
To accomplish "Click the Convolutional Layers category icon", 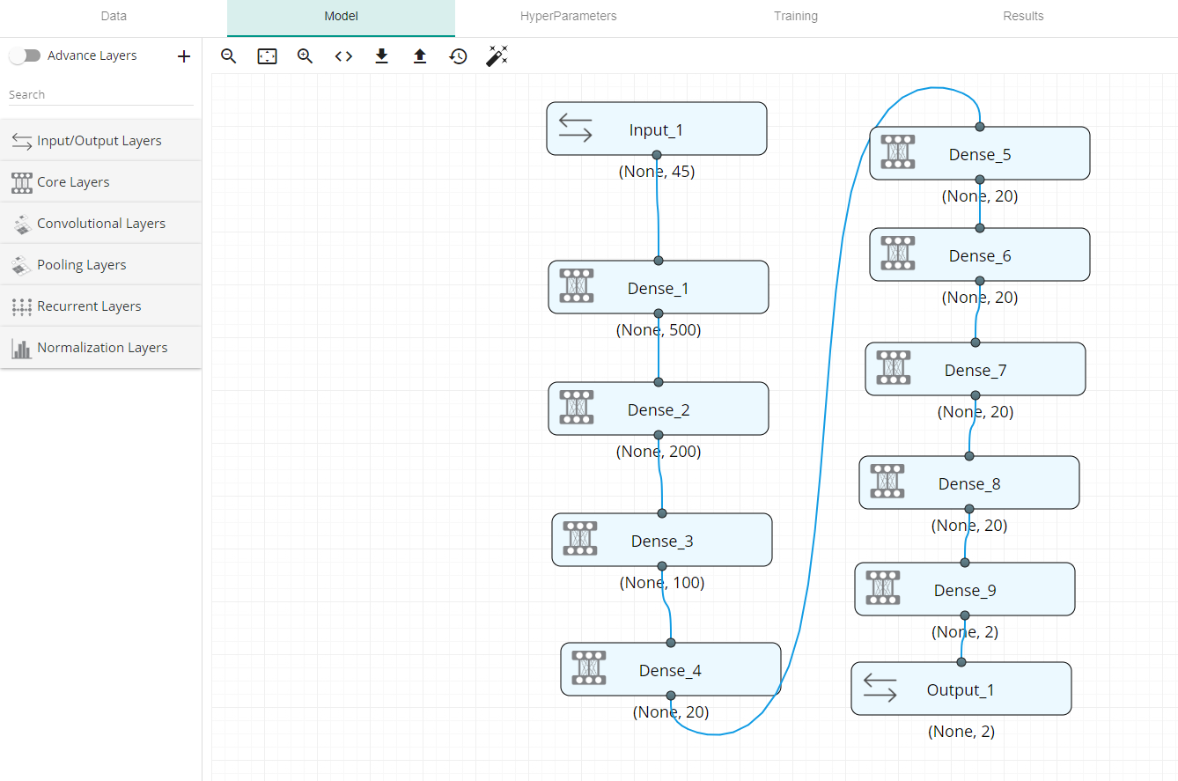I will point(22,224).
